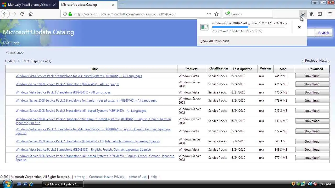The image size is (335, 188).
Task: Sort by the Size column header
Action: [x=283, y=69]
